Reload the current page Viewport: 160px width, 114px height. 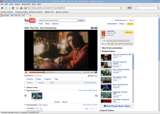tap(13, 8)
